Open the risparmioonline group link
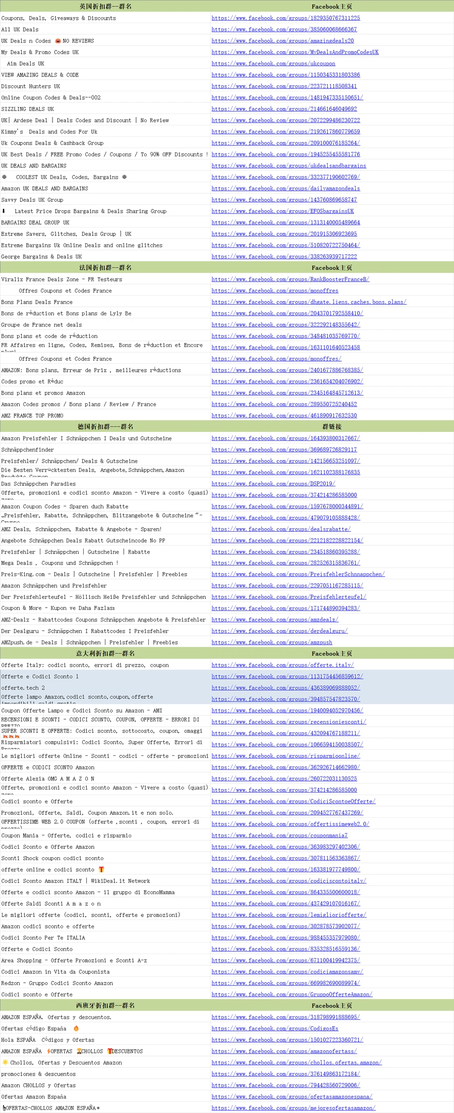 point(286,756)
